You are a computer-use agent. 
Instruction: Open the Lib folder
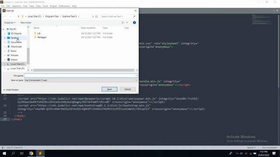pos(39,33)
